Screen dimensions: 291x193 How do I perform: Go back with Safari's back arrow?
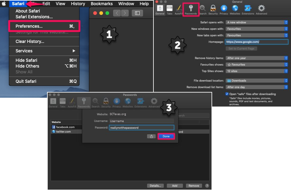tap(117, 13)
